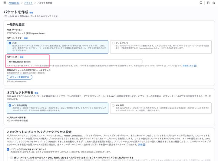Select 汎用 bucket type radio button
The image size is (218, 161).
point(10,43)
